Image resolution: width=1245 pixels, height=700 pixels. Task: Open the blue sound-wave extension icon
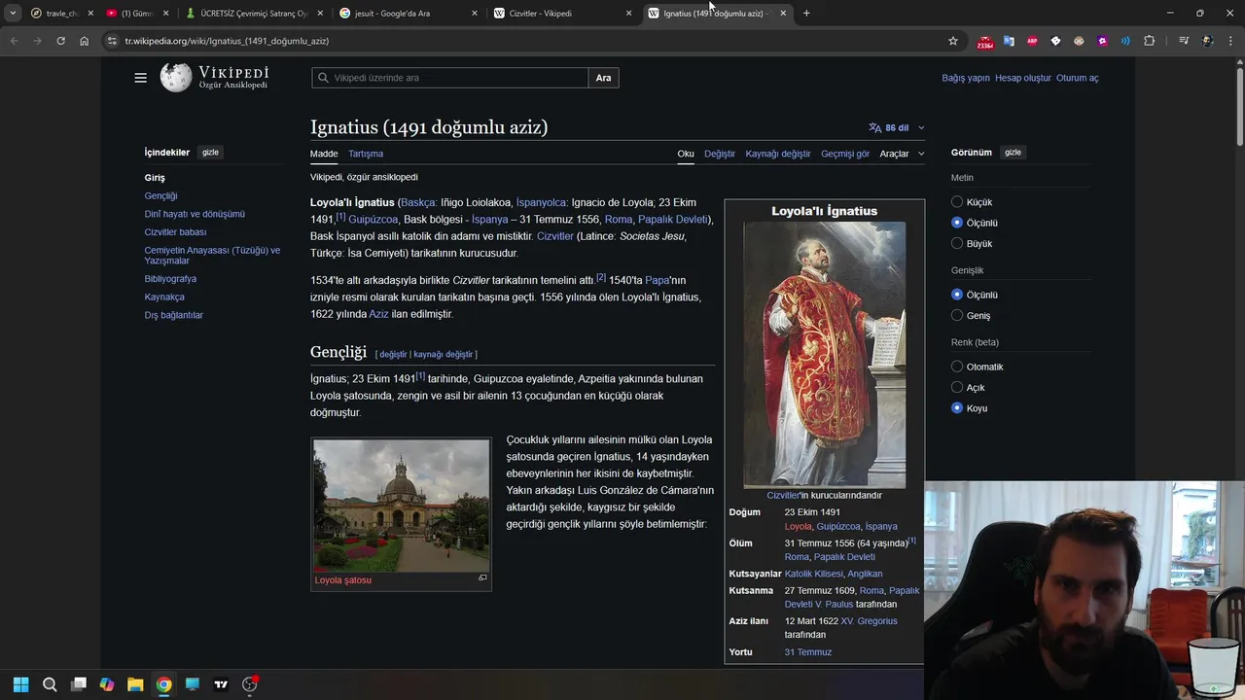(1125, 41)
